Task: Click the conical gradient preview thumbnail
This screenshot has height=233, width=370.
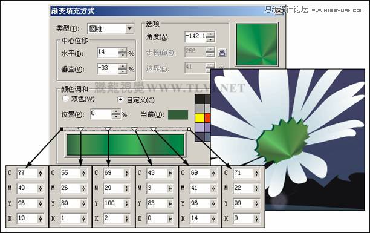Action: [257, 44]
